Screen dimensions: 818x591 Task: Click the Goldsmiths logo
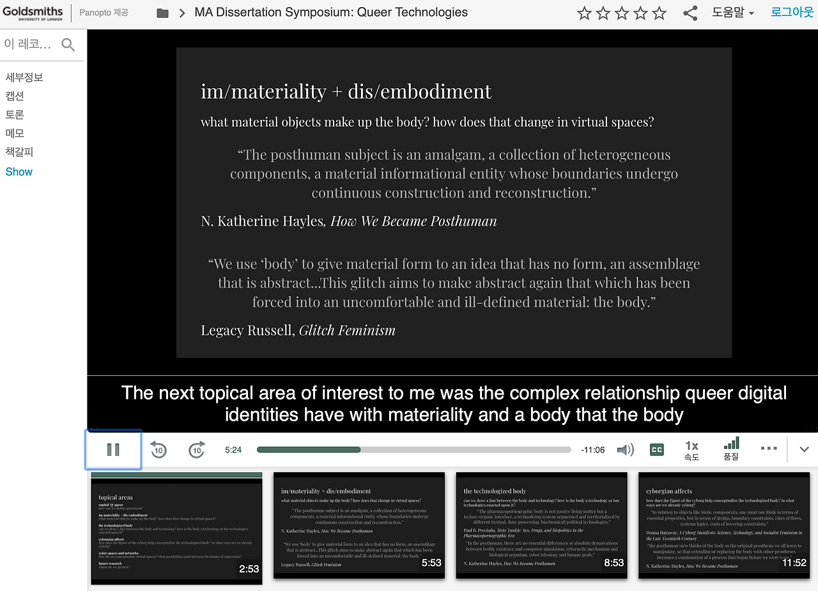point(33,13)
